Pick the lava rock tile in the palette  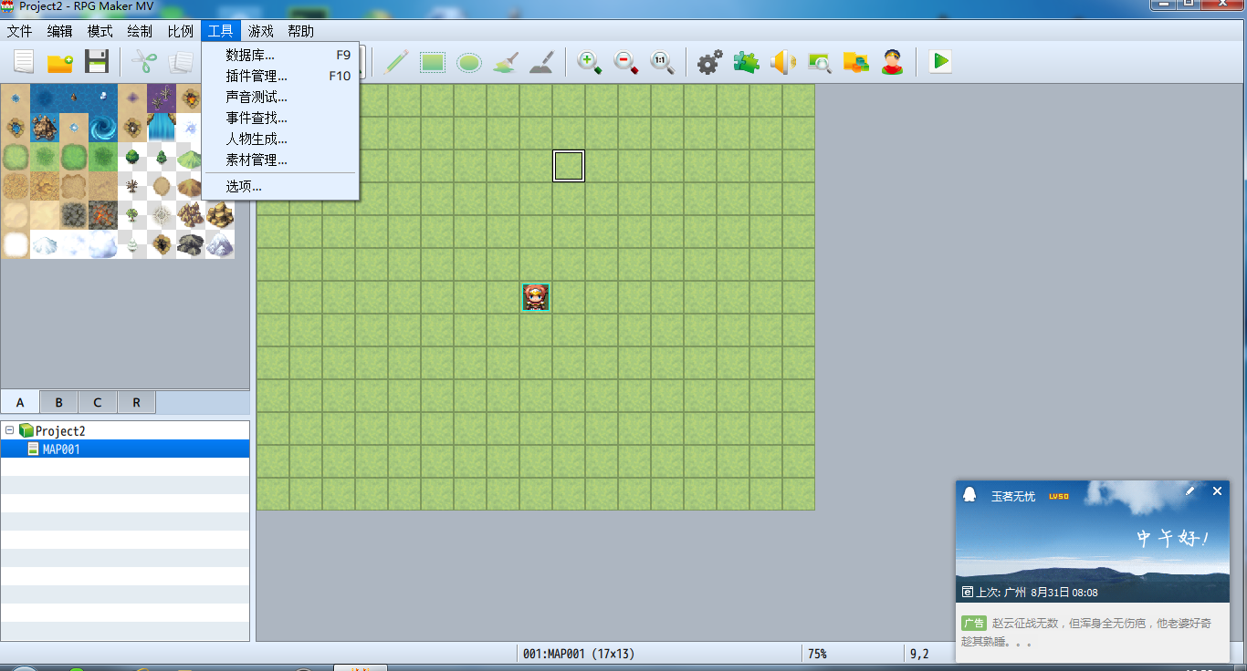point(103,215)
